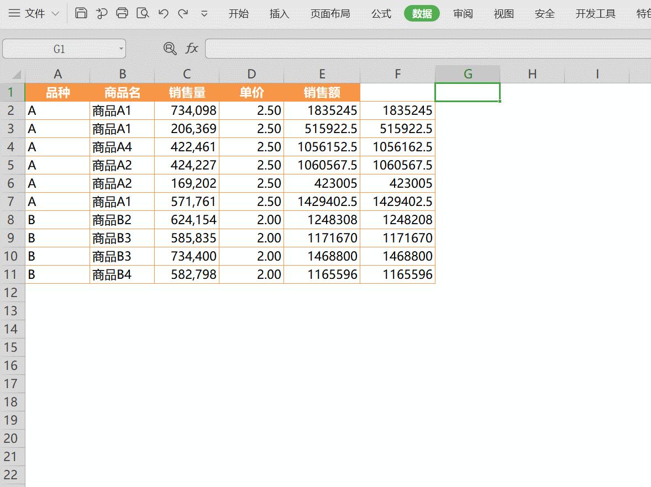Screen dimensions: 651x487
Task: Expand the quick access toolbar customize dropdown
Action: click(204, 14)
